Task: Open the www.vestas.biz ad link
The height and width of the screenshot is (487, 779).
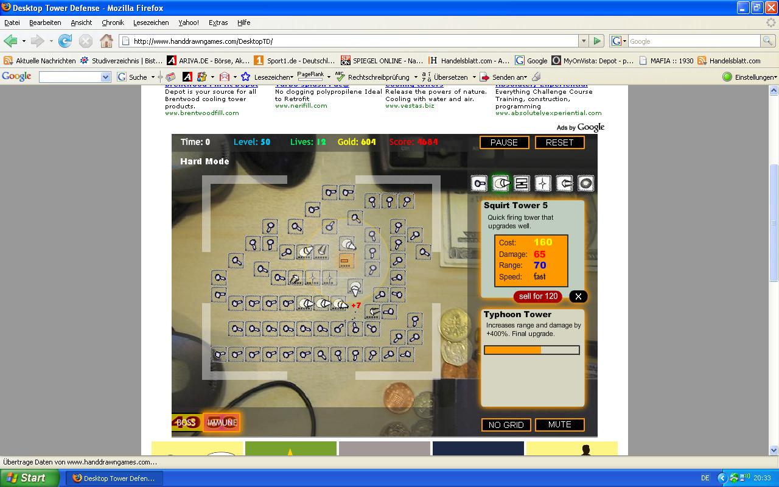Action: pyautogui.click(x=410, y=105)
